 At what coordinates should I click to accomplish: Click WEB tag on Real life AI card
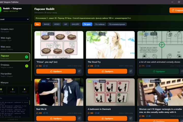(44, 81)
